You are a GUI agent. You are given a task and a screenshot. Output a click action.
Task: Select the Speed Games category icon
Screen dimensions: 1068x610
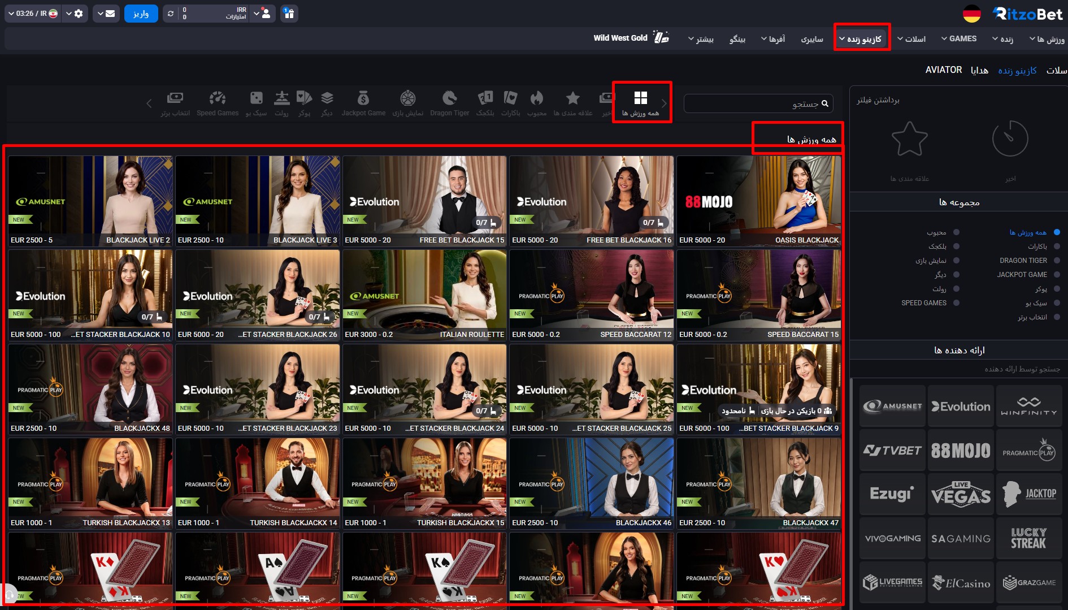[x=218, y=103]
